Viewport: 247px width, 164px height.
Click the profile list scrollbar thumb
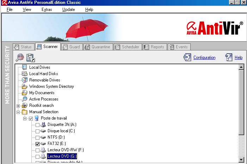point(241,102)
